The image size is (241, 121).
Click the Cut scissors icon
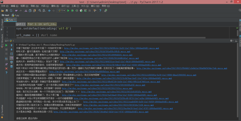[26, 11]
